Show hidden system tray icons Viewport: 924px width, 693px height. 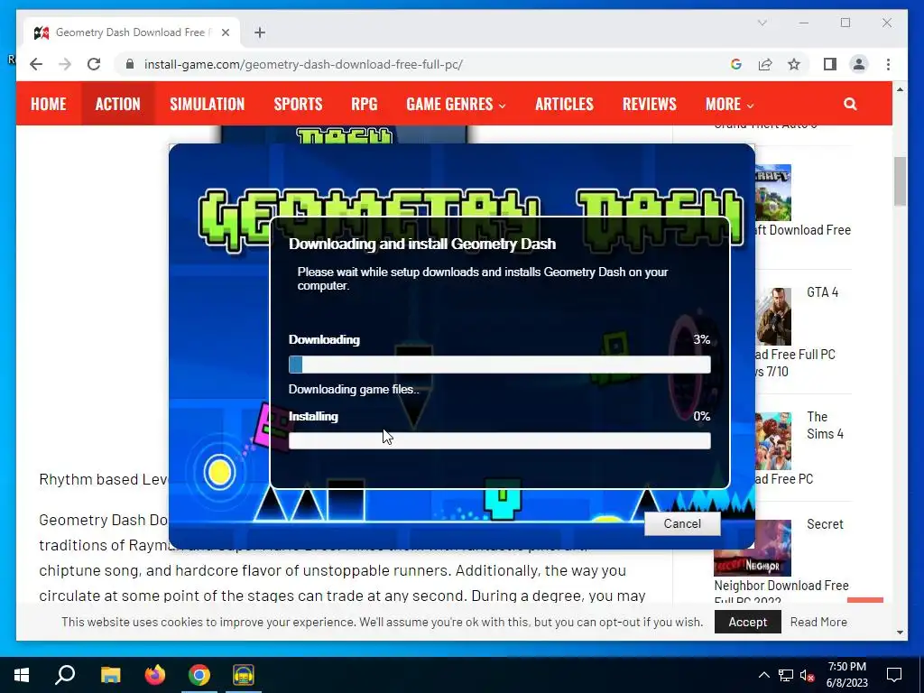click(763, 675)
